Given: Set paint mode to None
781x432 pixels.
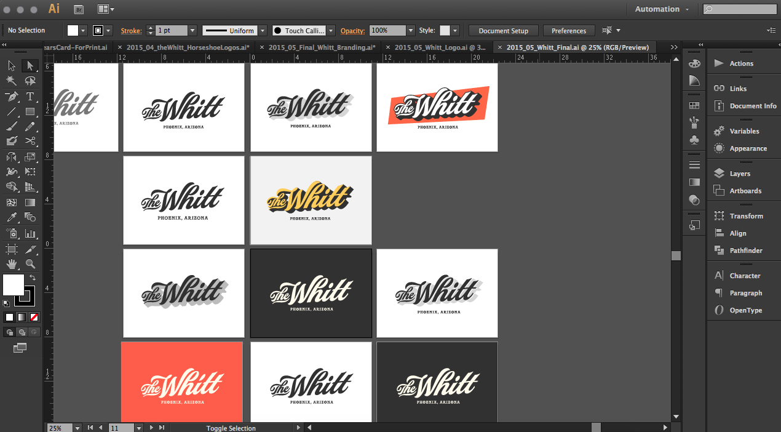Looking at the screenshot, I should [x=34, y=318].
